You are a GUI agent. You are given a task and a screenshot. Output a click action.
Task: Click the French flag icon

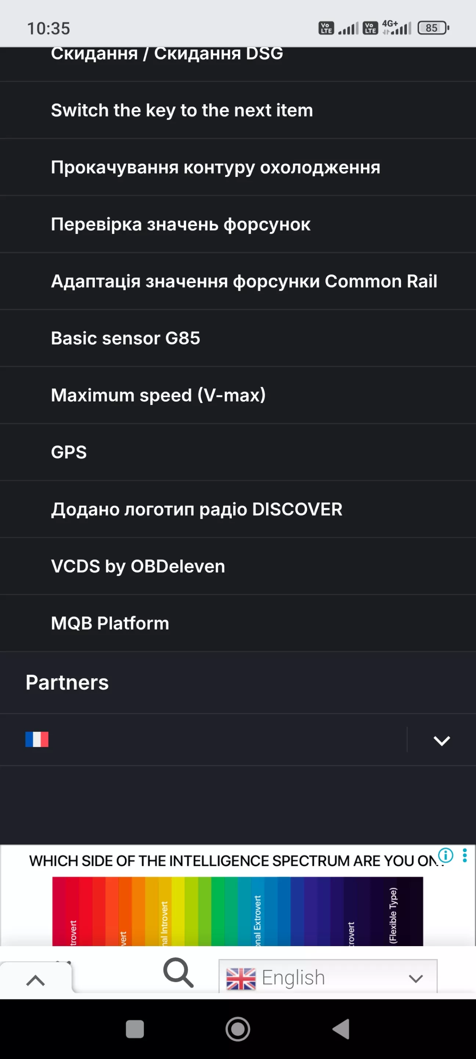(x=37, y=739)
